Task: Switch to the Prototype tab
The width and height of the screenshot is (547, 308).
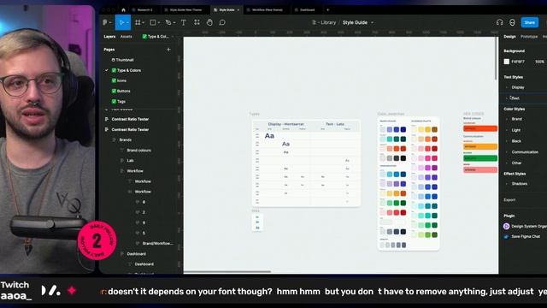Action: (529, 36)
